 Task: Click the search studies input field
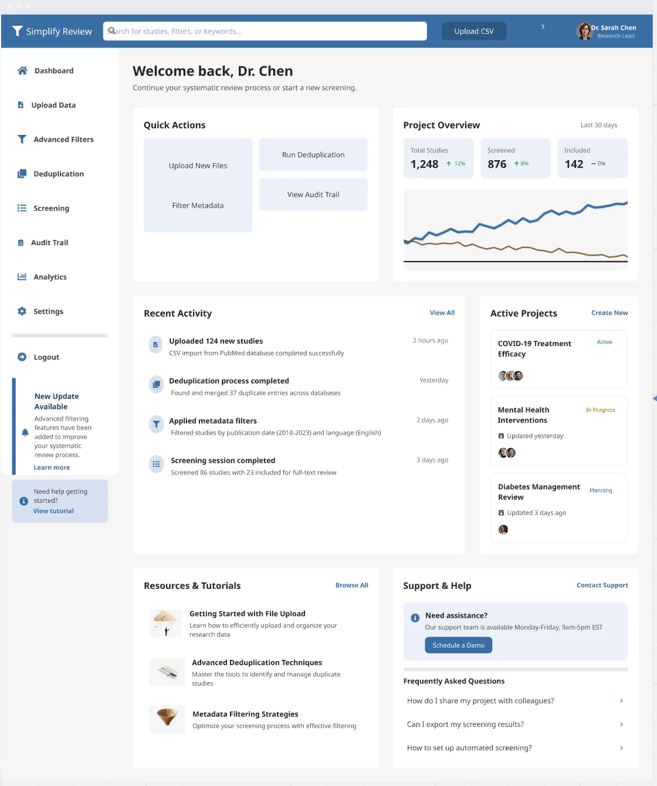coord(265,31)
